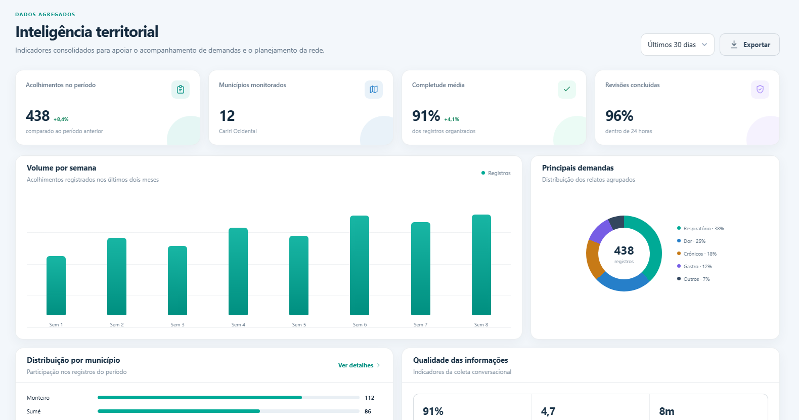Select the Sem 5 bar in chart
The height and width of the screenshot is (420, 799).
299,276
